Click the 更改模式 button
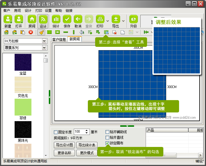Image resolution: width=206 pixels, height=166 pixels. [87, 153]
